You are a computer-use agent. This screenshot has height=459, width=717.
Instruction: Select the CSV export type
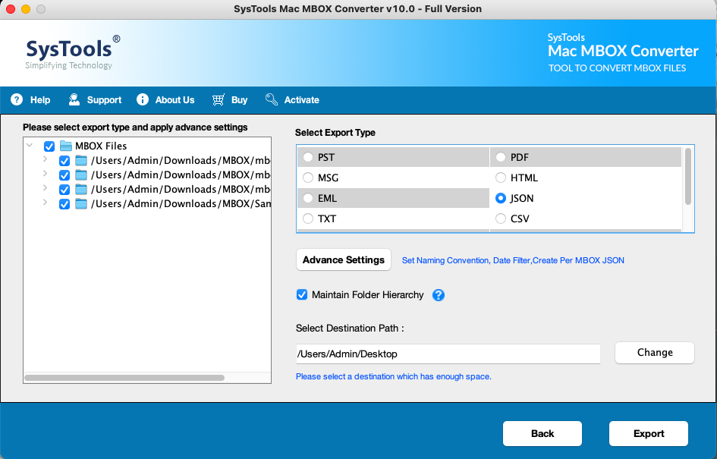click(x=501, y=219)
